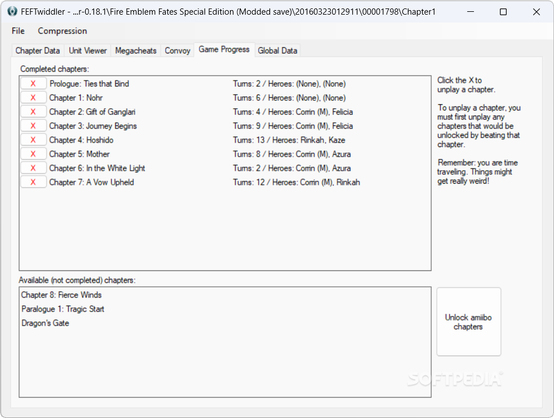
Task: Open the File menu
Action: (18, 31)
